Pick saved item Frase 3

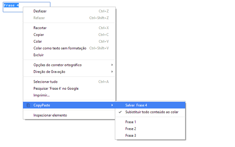pos(131,136)
